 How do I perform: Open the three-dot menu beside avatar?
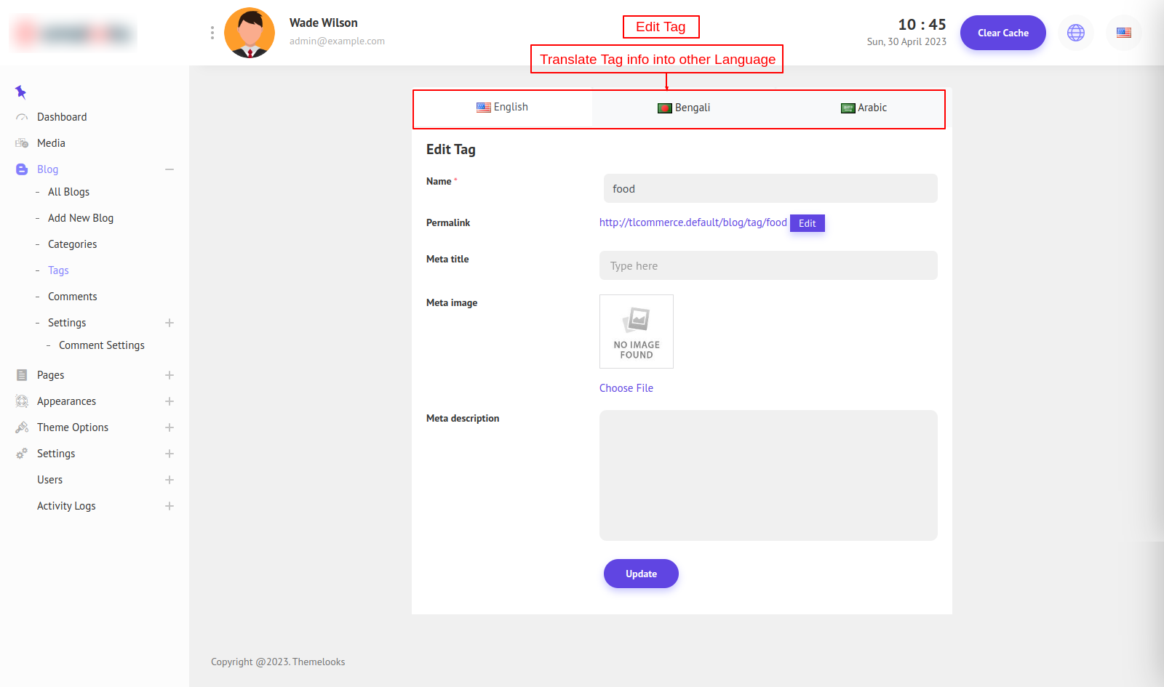[x=212, y=33]
